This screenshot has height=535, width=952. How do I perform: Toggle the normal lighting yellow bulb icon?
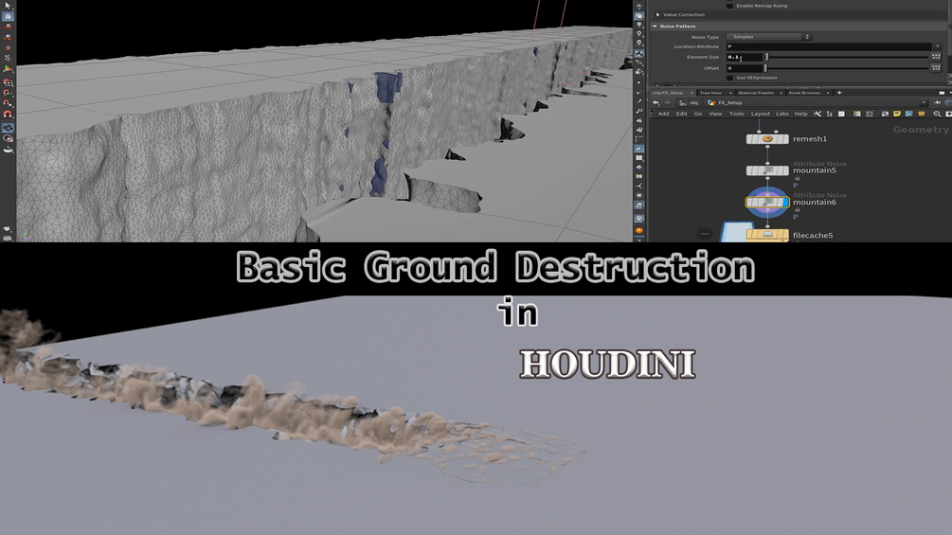click(x=639, y=35)
